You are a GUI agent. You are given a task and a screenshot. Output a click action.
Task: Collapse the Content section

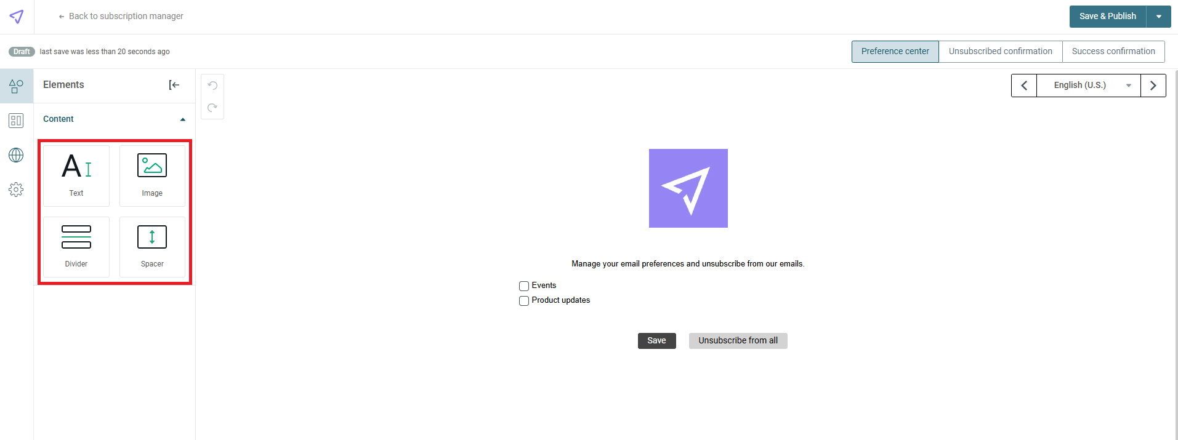(x=183, y=119)
